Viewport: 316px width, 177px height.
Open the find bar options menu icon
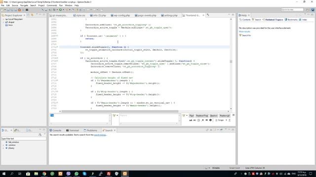click(234, 115)
